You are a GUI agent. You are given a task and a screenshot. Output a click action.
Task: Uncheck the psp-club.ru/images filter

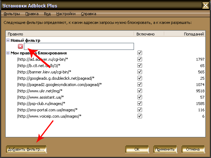coord(140,103)
